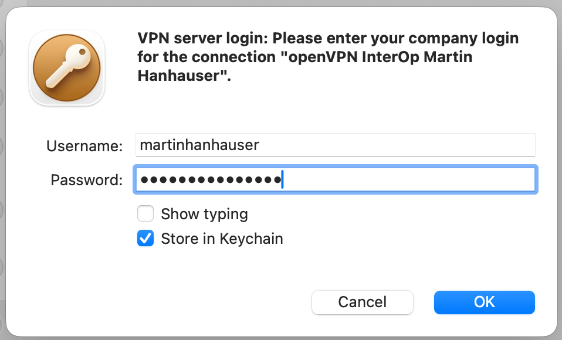
Task: Click "Hanhauser" at the end of the message
Action: tap(181, 76)
